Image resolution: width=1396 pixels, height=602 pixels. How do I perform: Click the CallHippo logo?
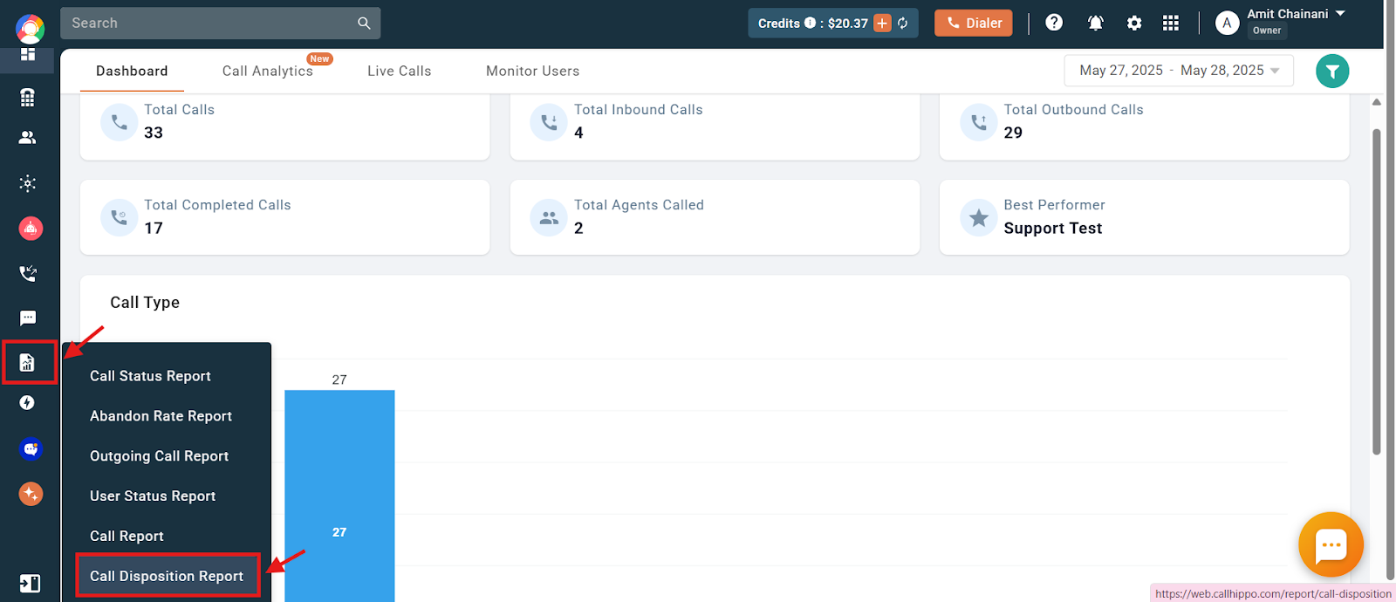click(30, 29)
